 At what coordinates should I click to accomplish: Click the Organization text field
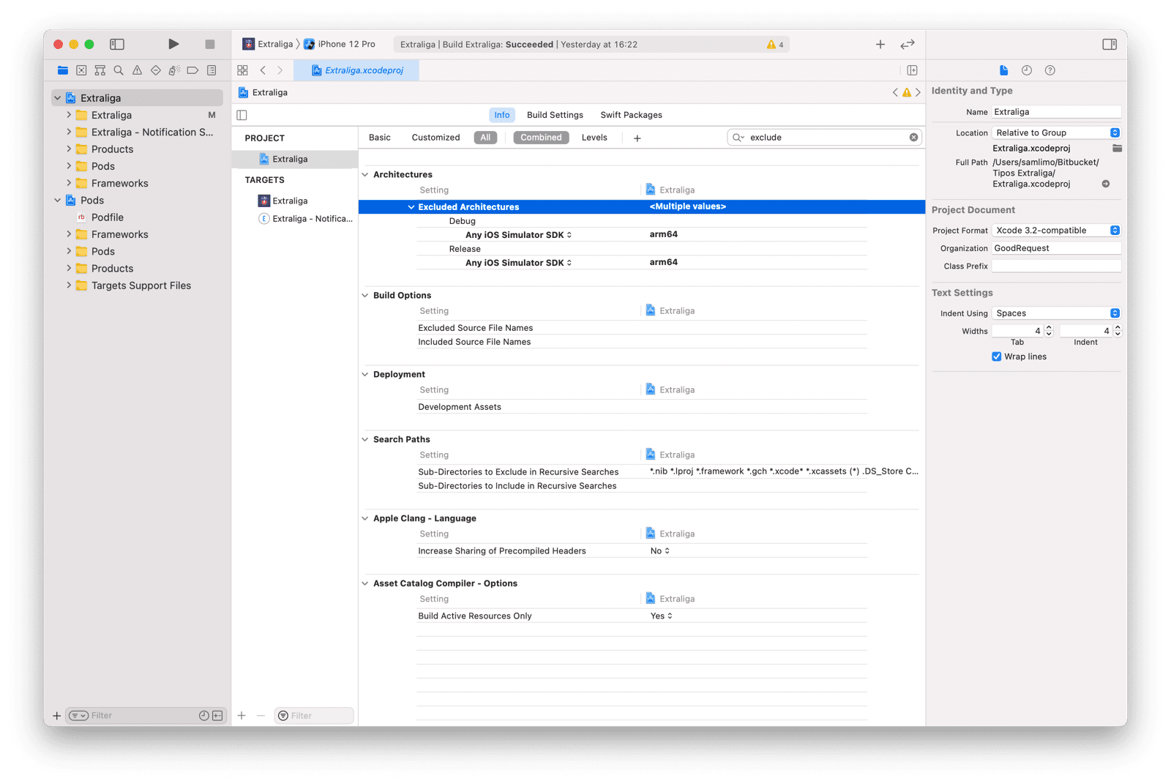1056,248
